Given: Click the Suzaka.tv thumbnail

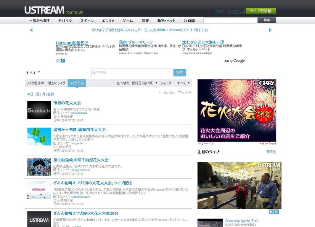Looking at the screenshot, I should [x=39, y=110].
